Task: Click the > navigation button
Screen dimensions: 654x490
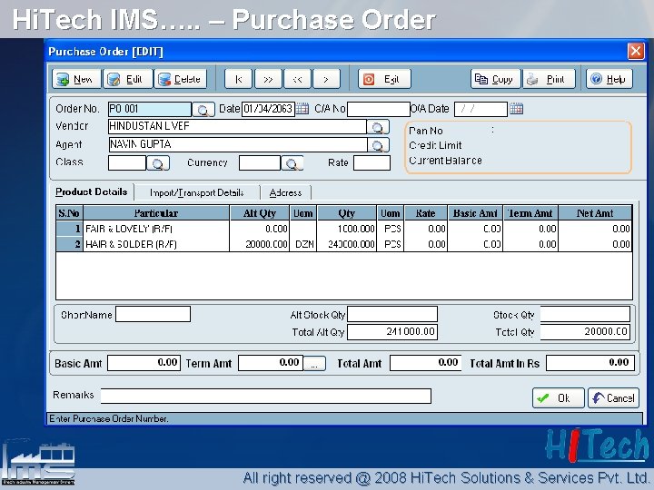Action: [326, 79]
